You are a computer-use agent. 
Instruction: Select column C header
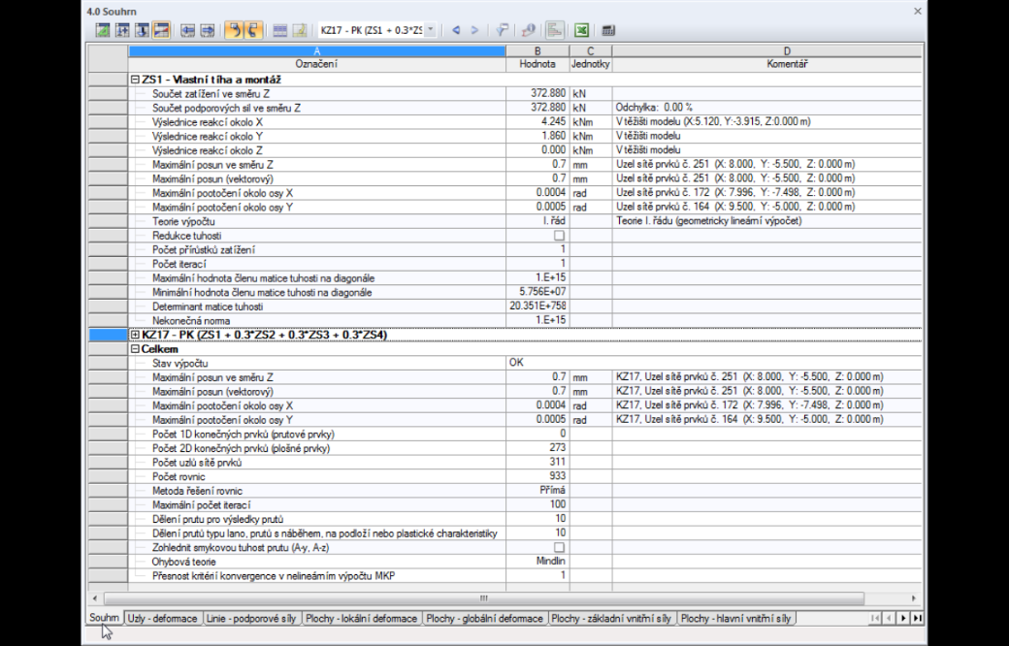(590, 50)
